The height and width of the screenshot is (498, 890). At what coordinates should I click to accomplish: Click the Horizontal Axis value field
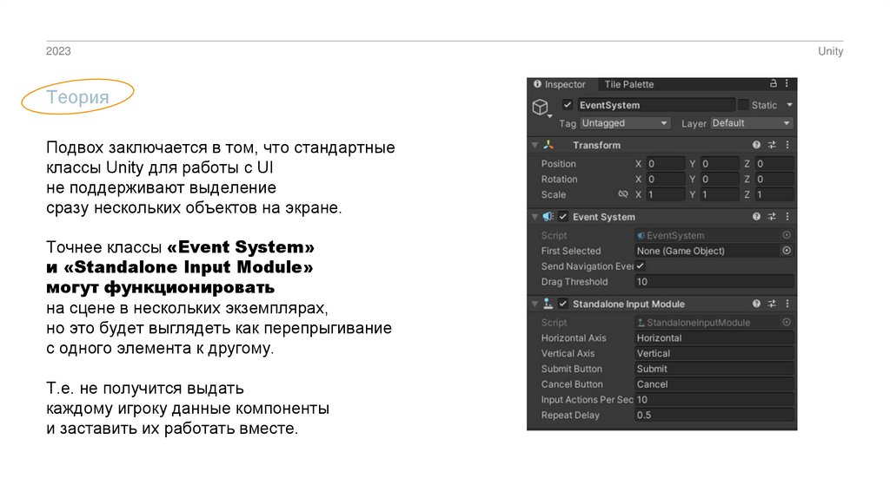pos(714,337)
